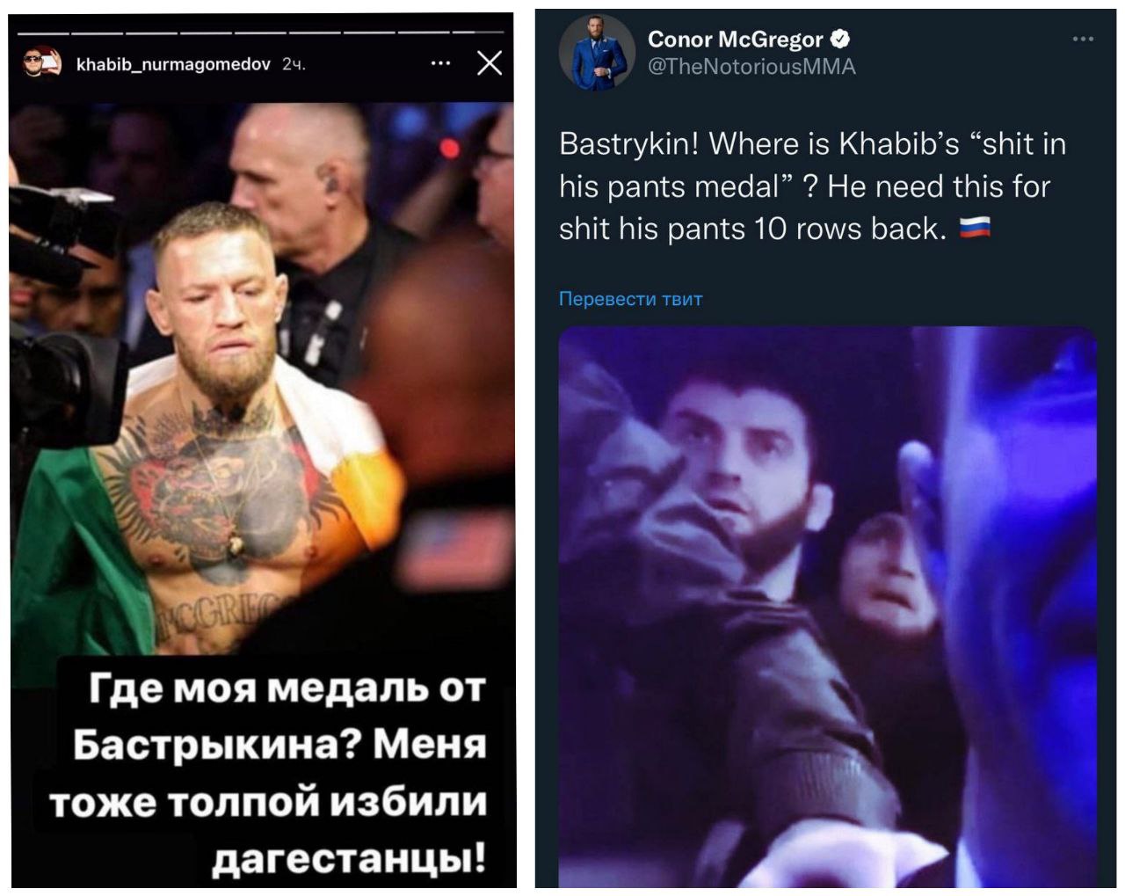Jump to the last story progress segment

click(478, 33)
